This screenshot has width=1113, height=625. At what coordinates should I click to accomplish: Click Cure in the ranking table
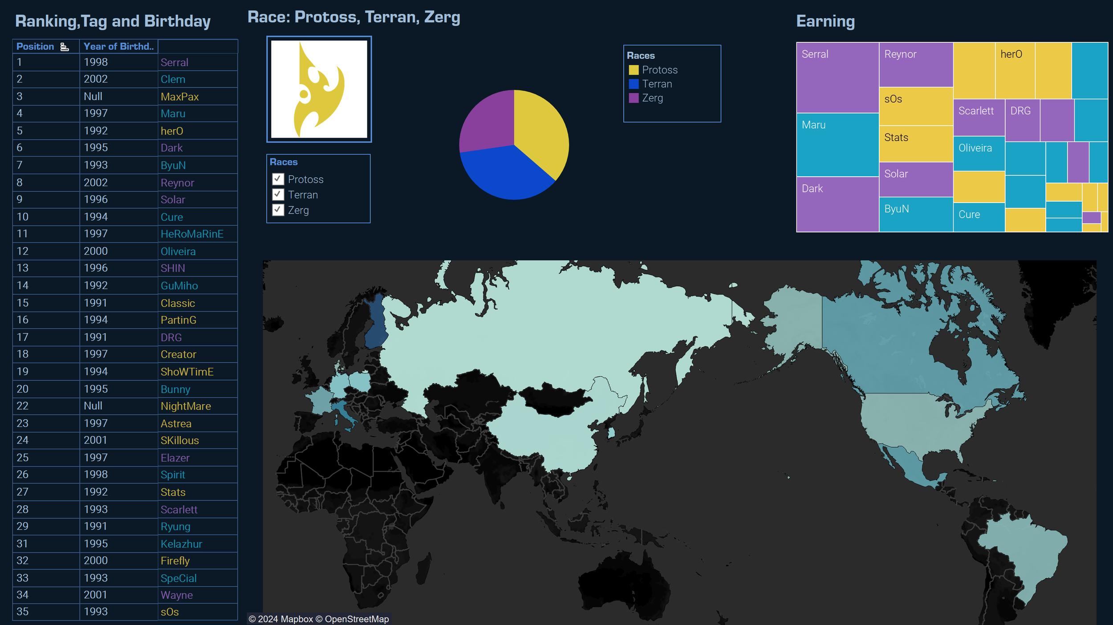tap(172, 217)
